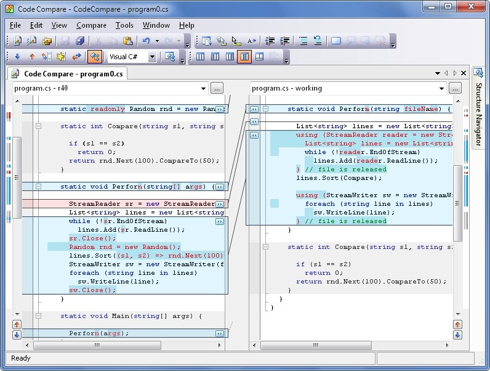Open the Tools menu
This screenshot has height=371, width=490.
(x=124, y=25)
